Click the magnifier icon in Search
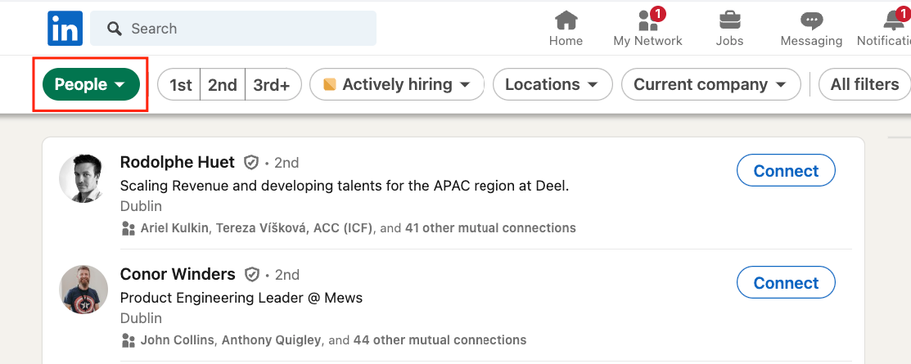The image size is (911, 364). tap(115, 29)
